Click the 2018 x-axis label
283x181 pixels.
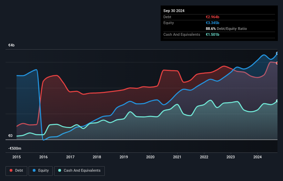(x=97, y=157)
